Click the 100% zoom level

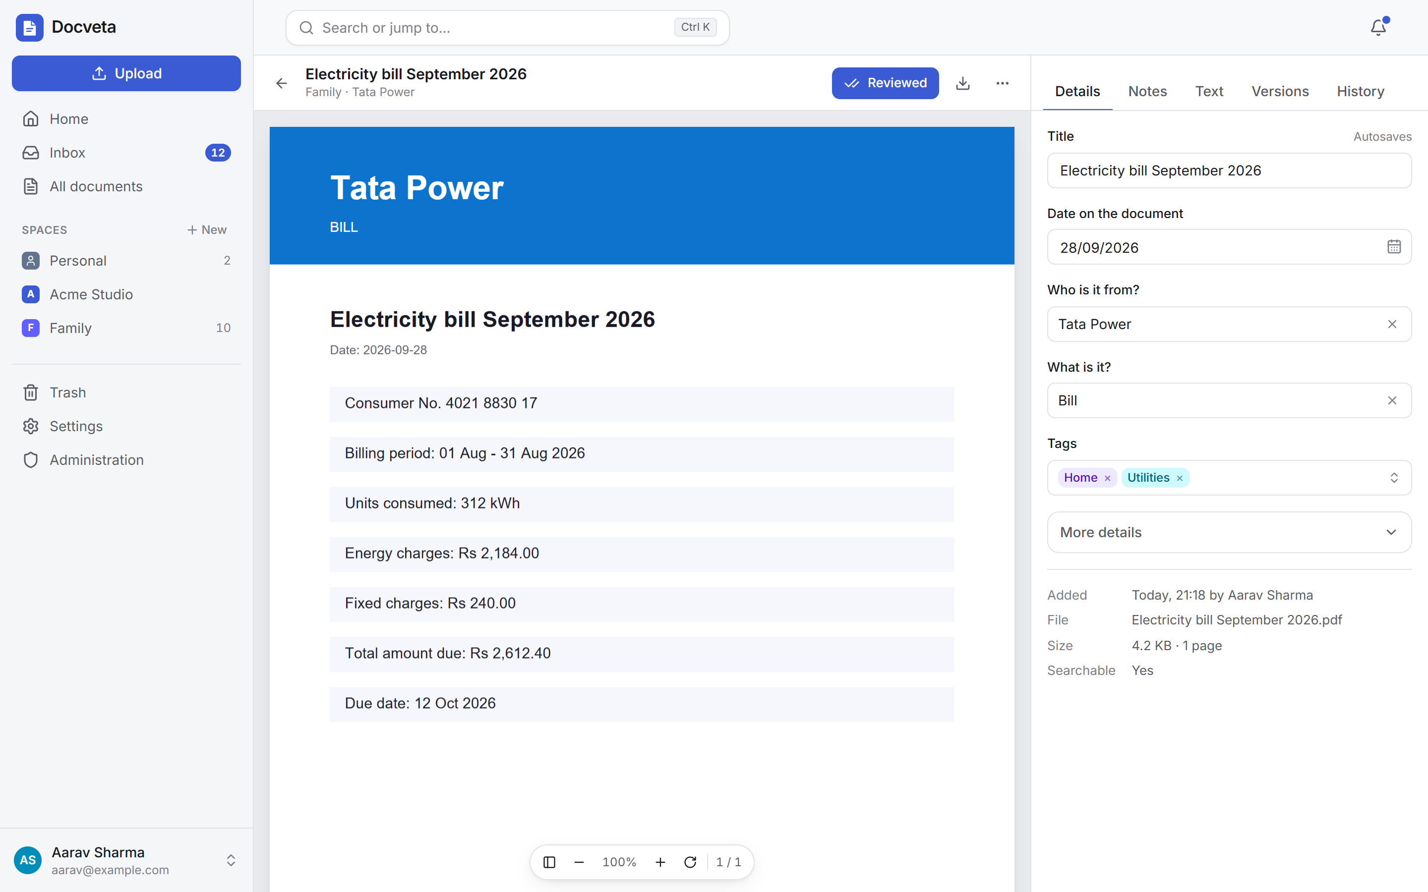(619, 862)
